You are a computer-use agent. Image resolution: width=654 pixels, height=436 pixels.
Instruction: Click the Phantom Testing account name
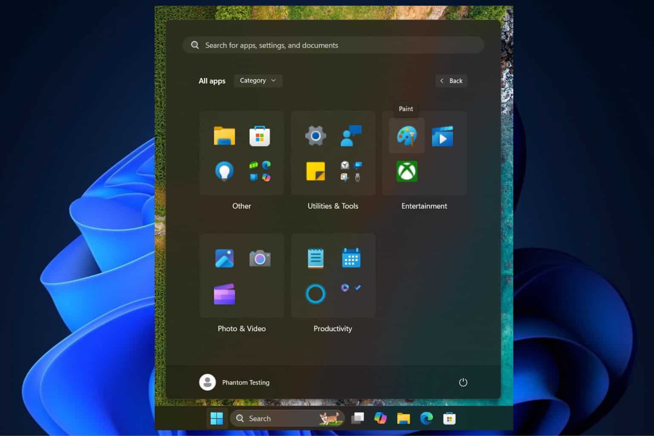coord(246,382)
